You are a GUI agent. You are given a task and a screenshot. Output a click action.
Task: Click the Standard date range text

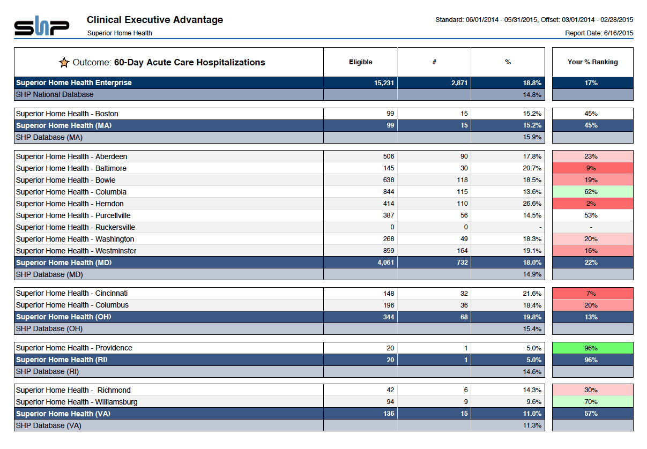(534, 20)
